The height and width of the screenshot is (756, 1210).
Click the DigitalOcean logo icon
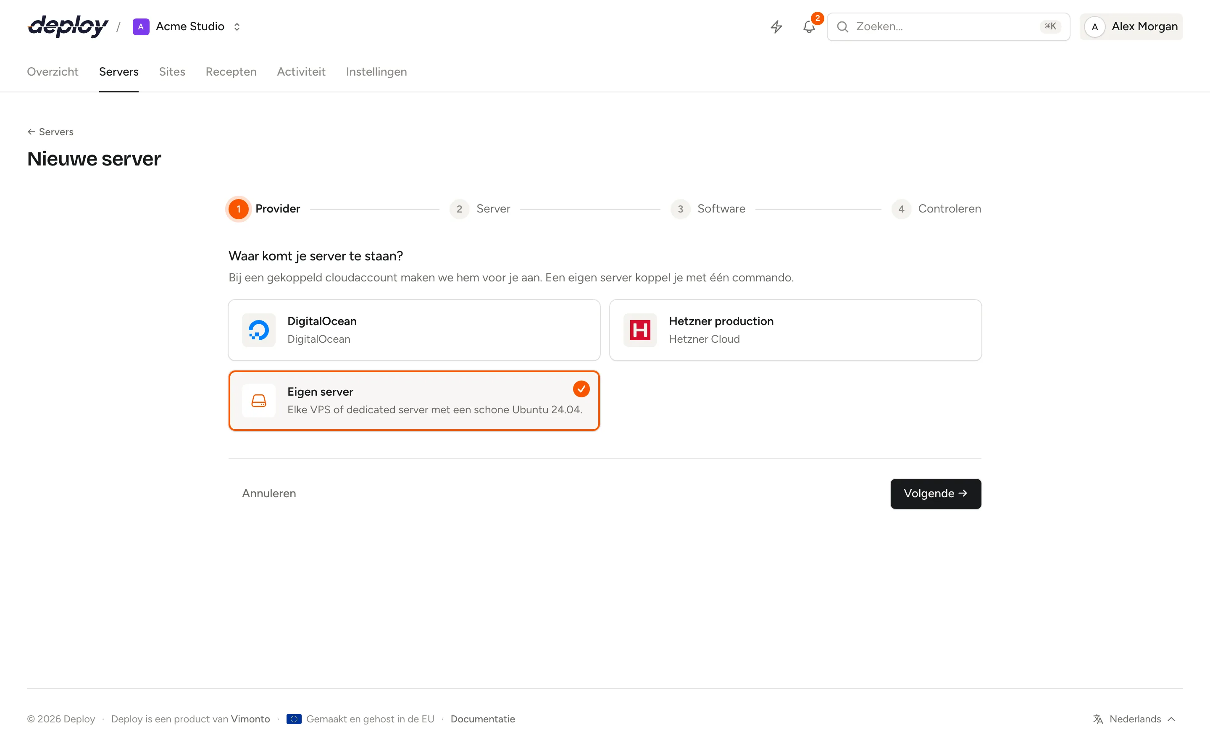(258, 330)
